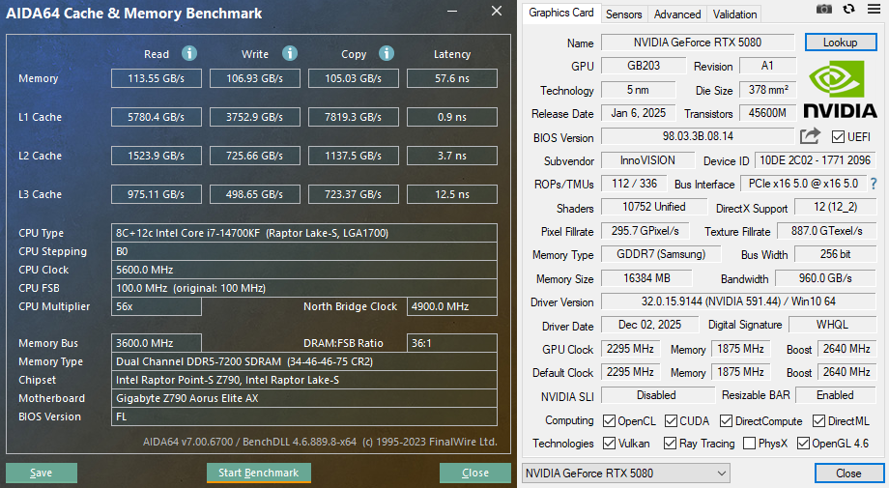Click the CPU Clock field 5600.0 MHz
Image resolution: width=889 pixels, height=488 pixels.
click(303, 270)
